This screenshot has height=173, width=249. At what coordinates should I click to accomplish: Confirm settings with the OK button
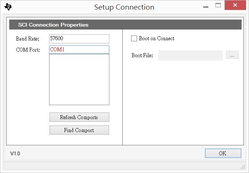[223, 153]
